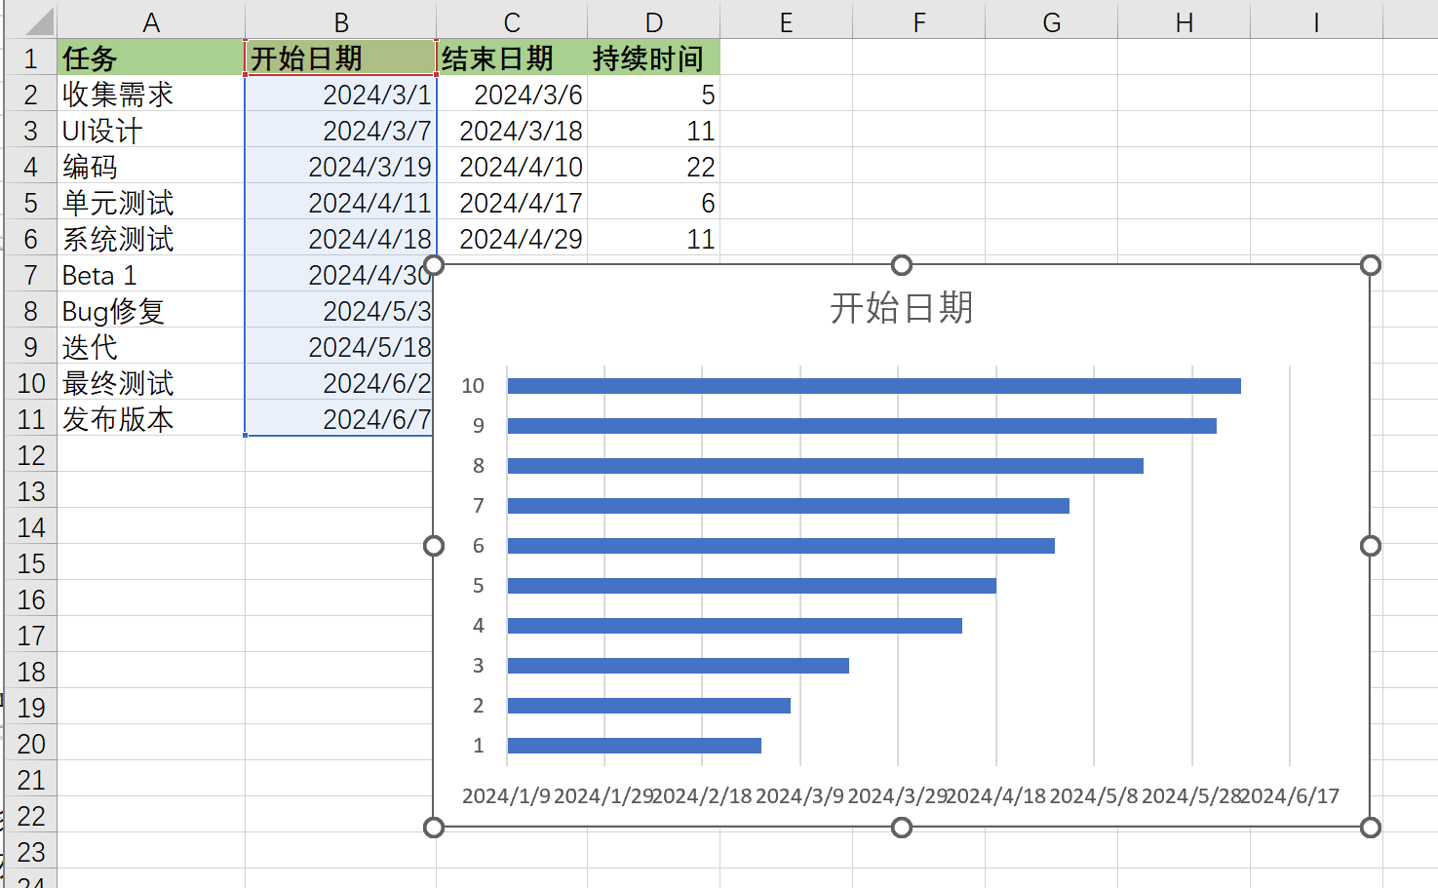Click start date 2024/3/1 cell
This screenshot has height=888, width=1438.
click(340, 94)
